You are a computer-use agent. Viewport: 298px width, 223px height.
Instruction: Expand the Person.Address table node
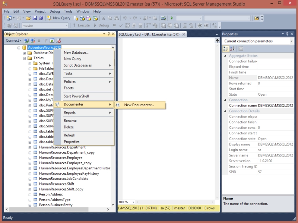[30, 195]
